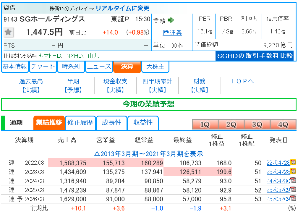Viewport: 298px width, 212px height.
Task: Click the 2023.03 EPS value 199.6
Action: click(224, 172)
